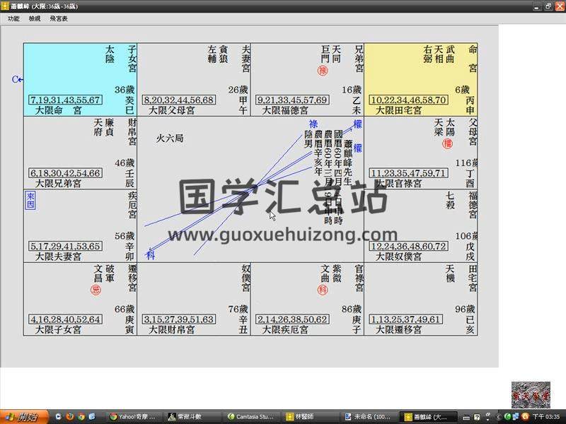Screen dimensions: 566x424
Task: Click 大限夫妻宮 label
Action: click(58, 257)
